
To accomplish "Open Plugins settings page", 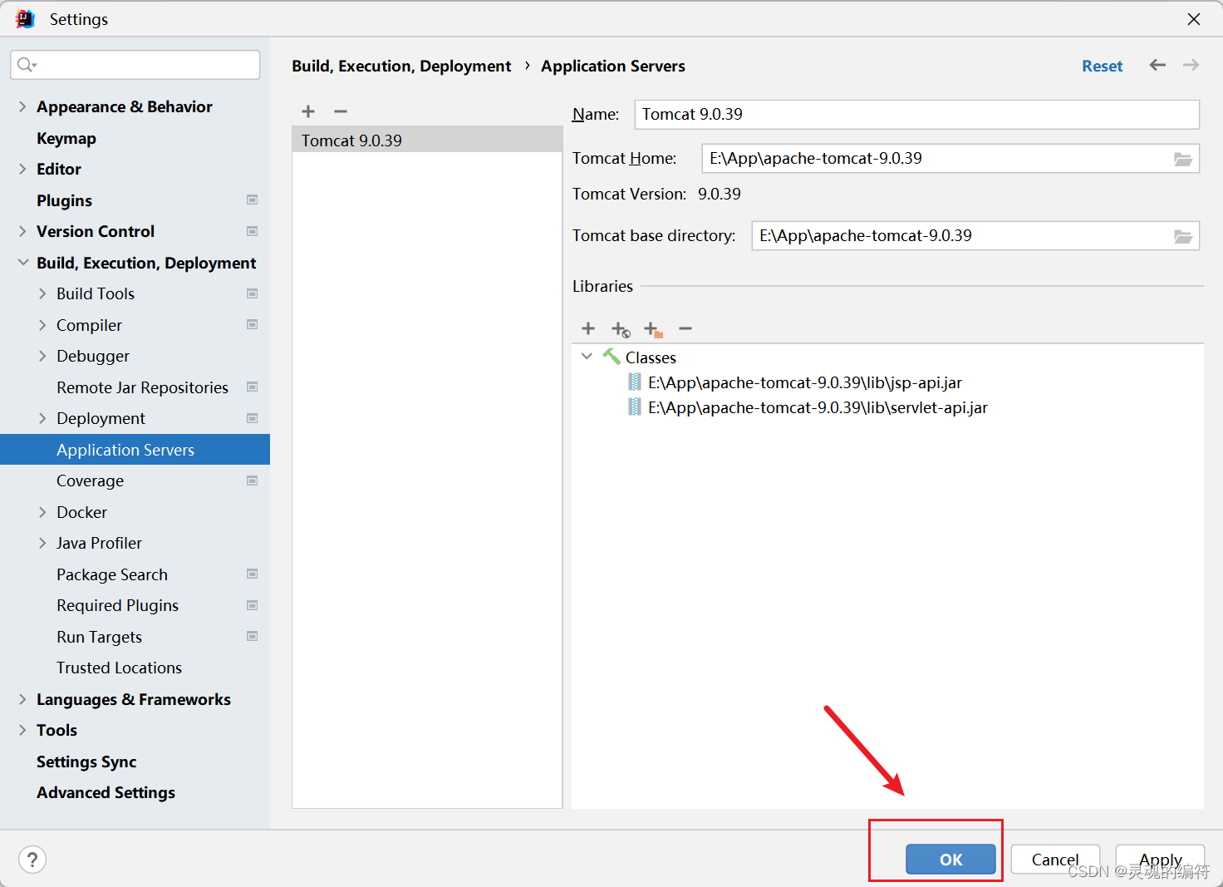I will pyautogui.click(x=64, y=200).
